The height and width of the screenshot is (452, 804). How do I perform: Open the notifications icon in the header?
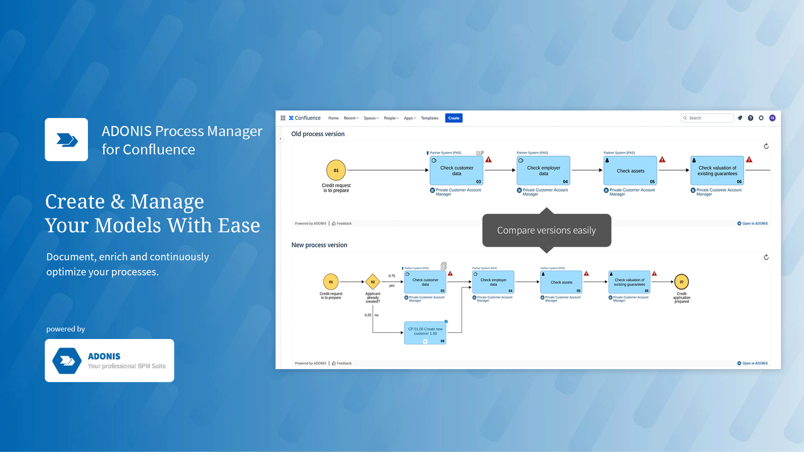click(x=740, y=118)
